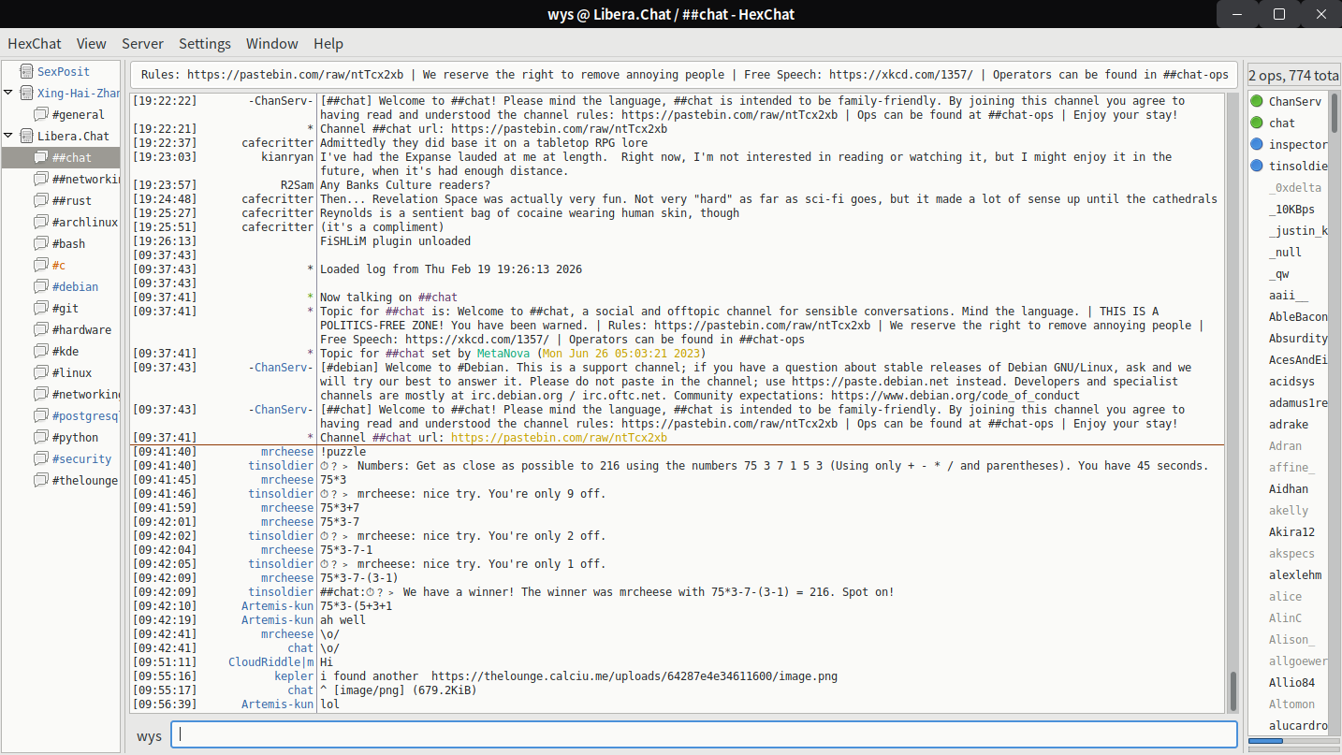Click the server icon beside SexPosit
1342x755 pixels.
24,71
